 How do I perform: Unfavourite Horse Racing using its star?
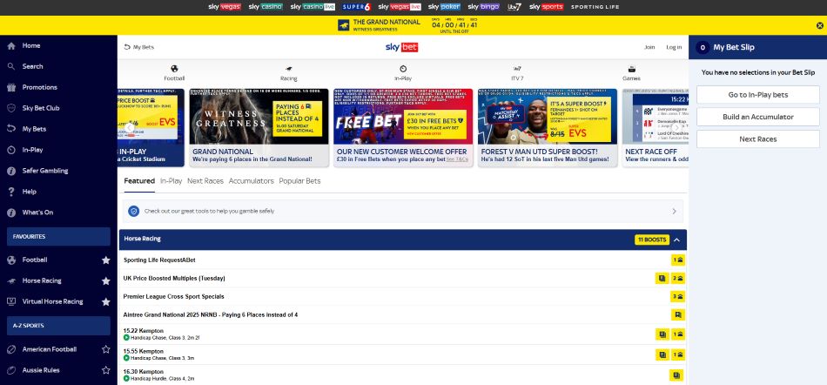(106, 281)
